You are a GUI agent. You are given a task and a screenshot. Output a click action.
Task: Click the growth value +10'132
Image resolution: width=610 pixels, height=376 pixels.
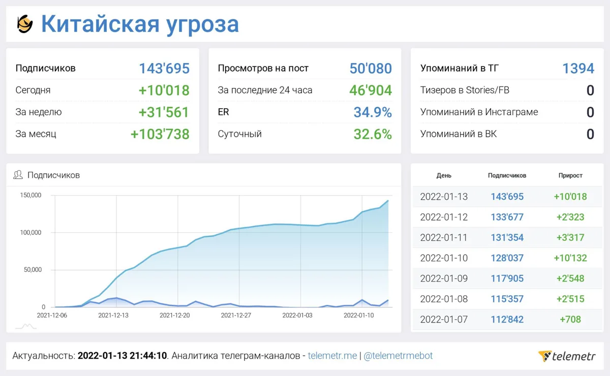click(570, 258)
